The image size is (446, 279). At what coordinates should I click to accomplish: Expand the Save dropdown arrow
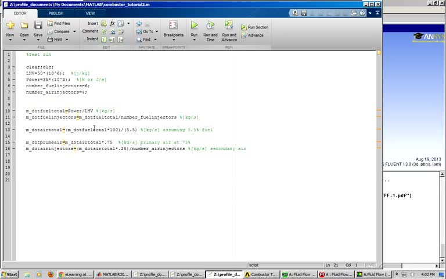[x=38, y=40]
